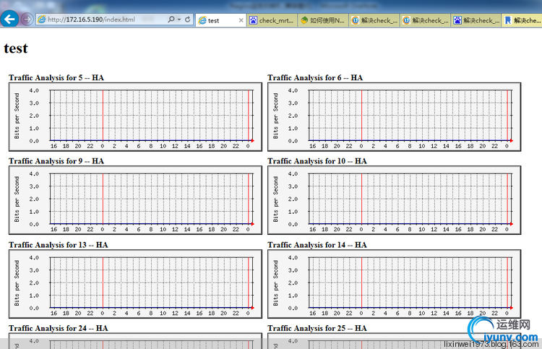Switch to the 'check_mrt...' tab

(x=272, y=20)
